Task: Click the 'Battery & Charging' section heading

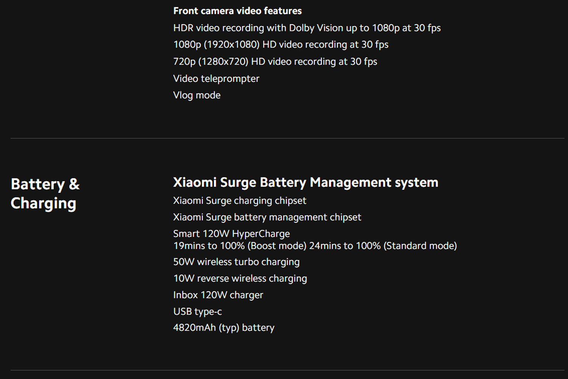Action: pyautogui.click(x=45, y=194)
